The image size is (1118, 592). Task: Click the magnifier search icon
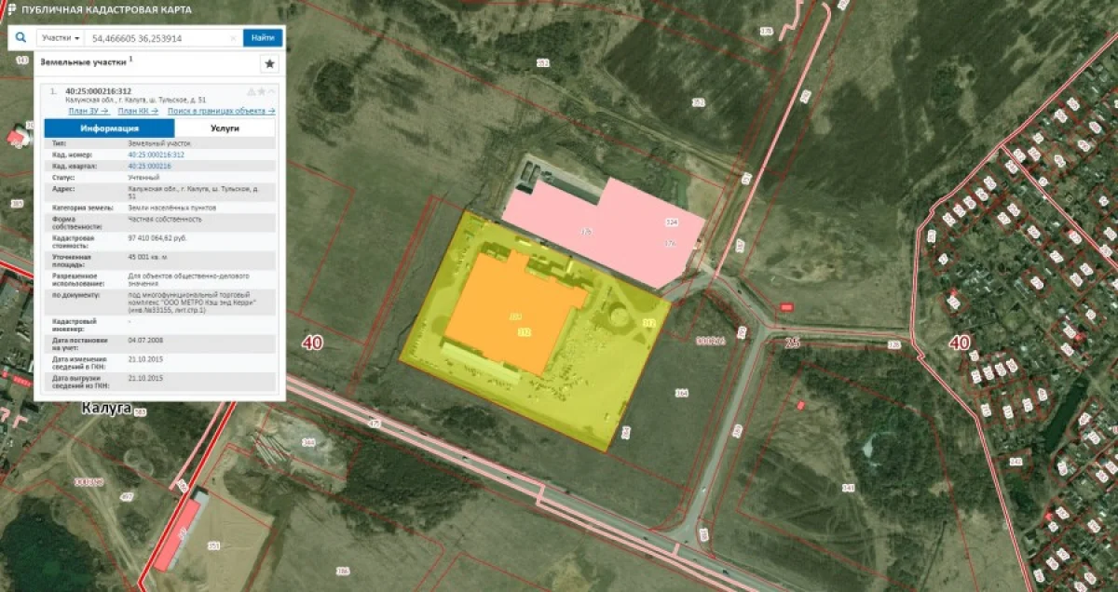coord(20,38)
